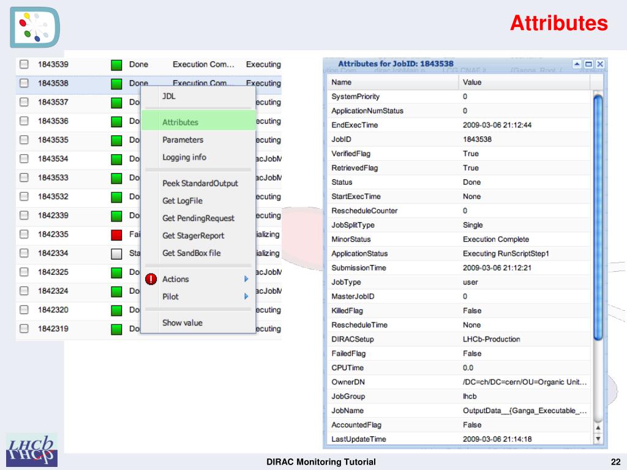
Task: Click ApplicationStatus value Executing RunScriptStep1
Action: coord(506,254)
